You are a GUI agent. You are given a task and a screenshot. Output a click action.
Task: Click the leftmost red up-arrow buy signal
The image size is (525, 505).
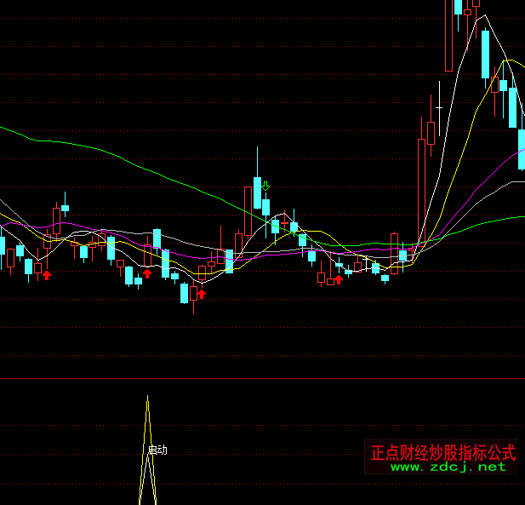47,274
